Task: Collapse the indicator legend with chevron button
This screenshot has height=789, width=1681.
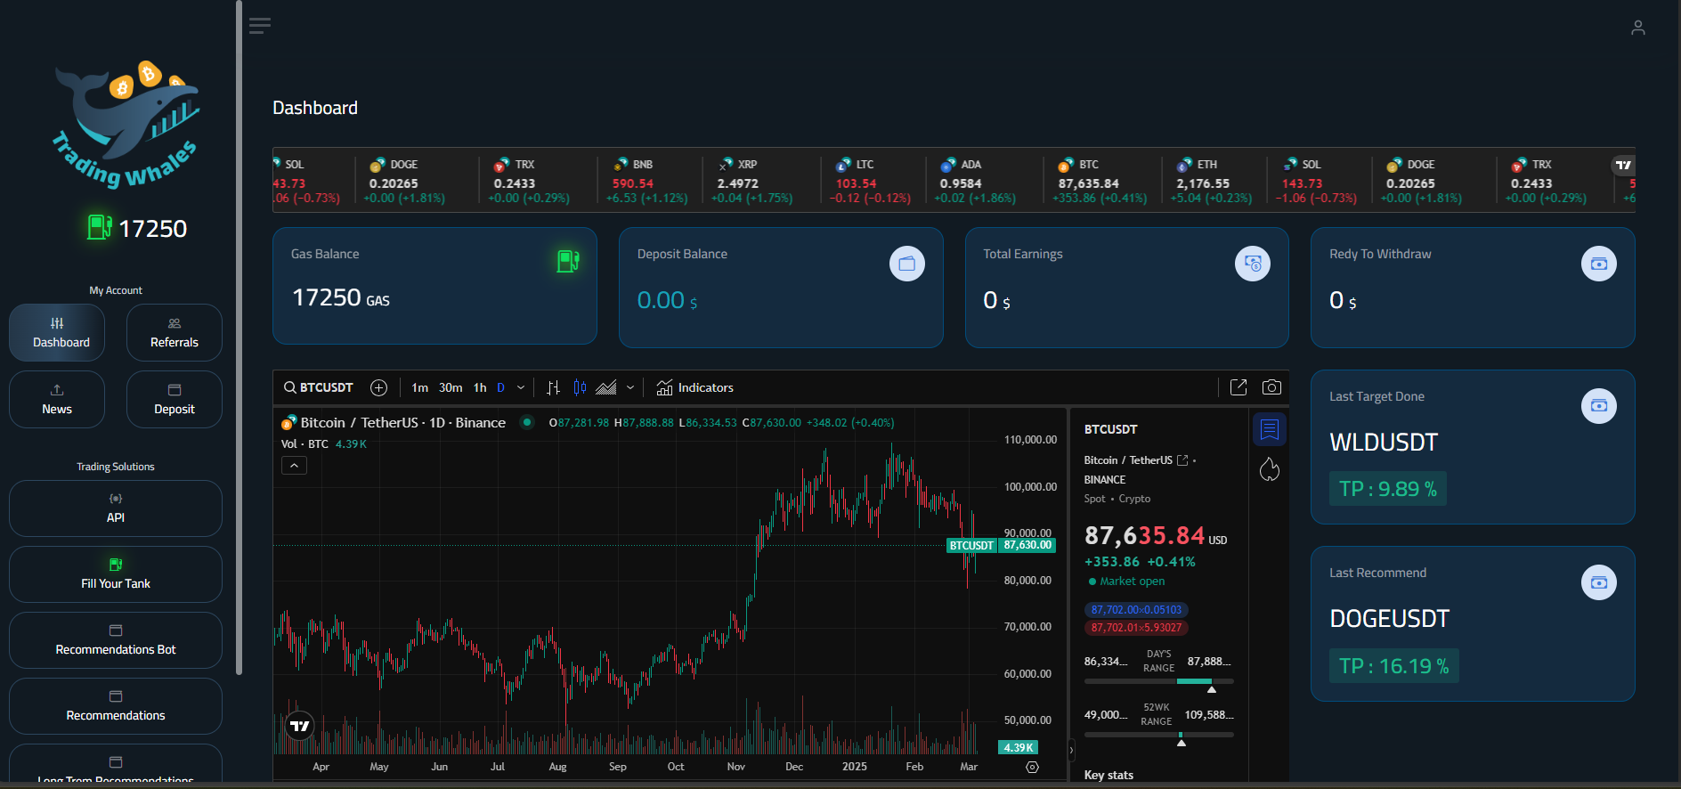Action: point(294,465)
